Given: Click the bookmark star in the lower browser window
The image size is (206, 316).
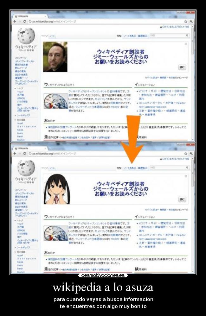Looking at the screenshot, I should [x=186, y=154].
